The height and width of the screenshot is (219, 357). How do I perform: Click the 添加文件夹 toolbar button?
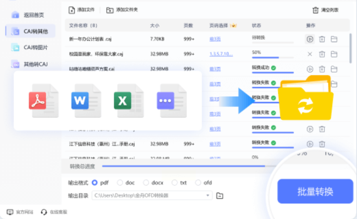coord(122,10)
